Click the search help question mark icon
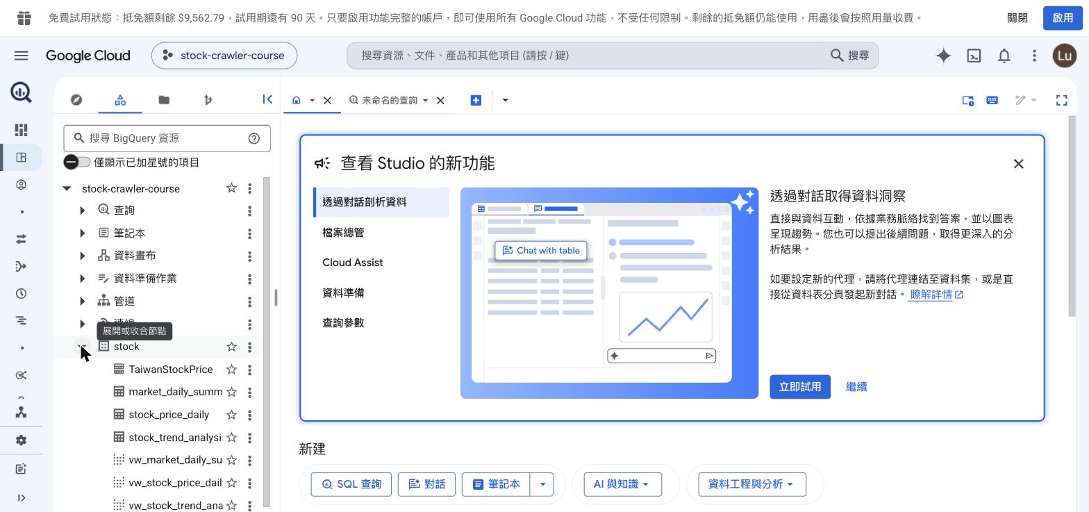Screen dimensions: 1089x512 tap(254, 138)
